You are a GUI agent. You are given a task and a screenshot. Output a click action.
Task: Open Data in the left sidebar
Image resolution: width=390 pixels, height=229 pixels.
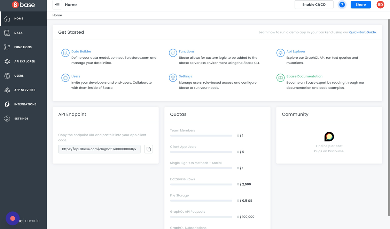click(x=18, y=33)
